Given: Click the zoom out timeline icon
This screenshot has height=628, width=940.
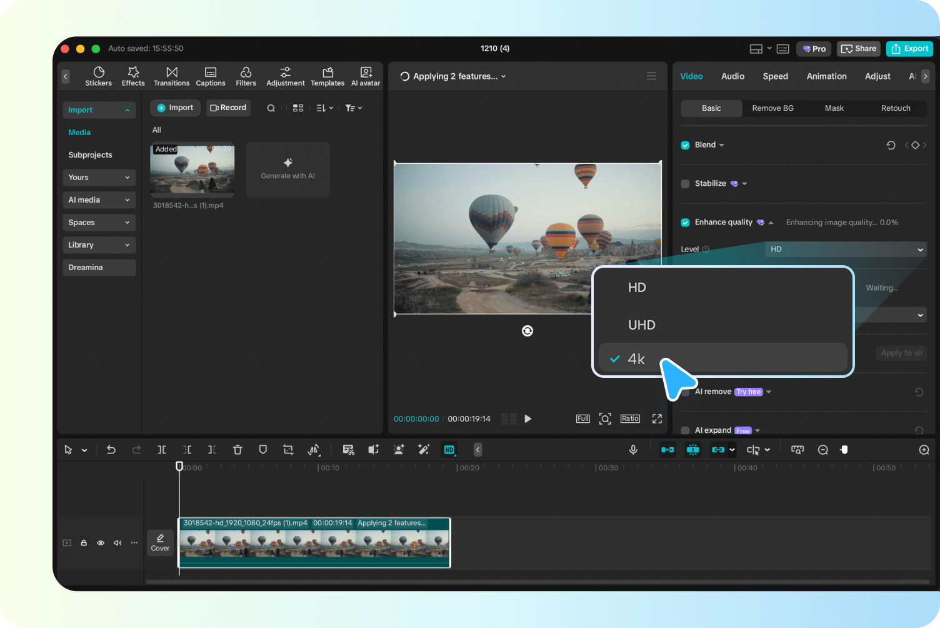Looking at the screenshot, I should pyautogui.click(x=823, y=450).
